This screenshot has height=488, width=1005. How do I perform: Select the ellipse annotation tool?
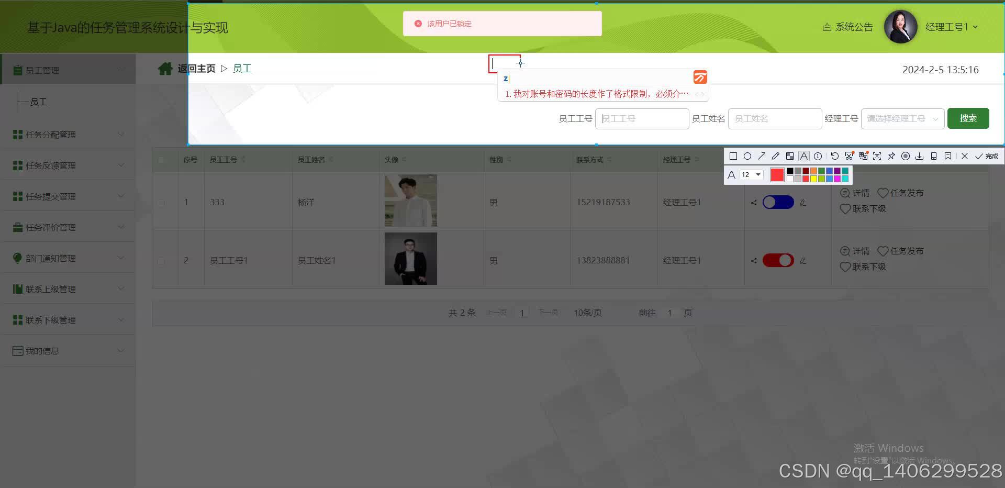coord(748,156)
